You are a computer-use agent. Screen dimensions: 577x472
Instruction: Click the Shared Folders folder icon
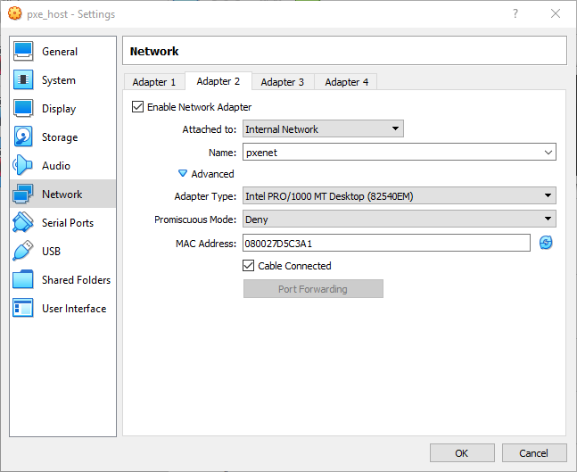coord(23,279)
